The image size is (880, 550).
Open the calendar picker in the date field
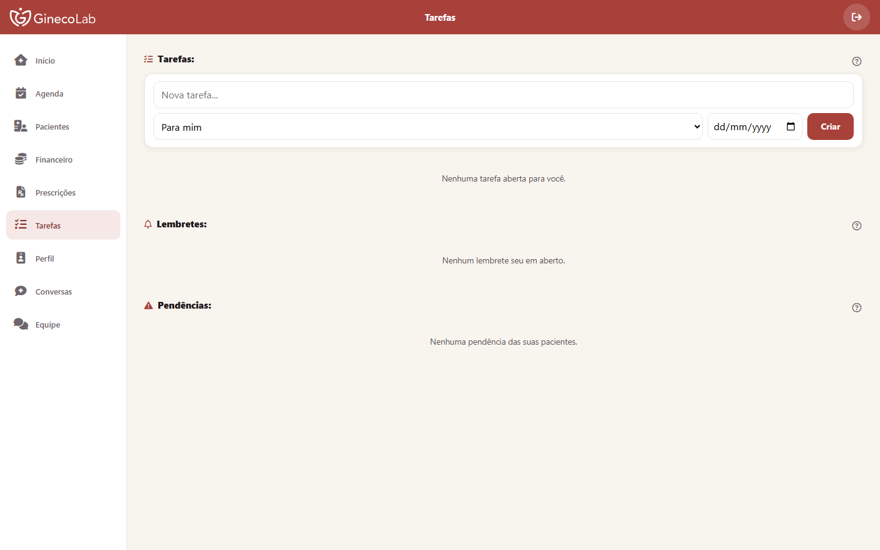[791, 127]
